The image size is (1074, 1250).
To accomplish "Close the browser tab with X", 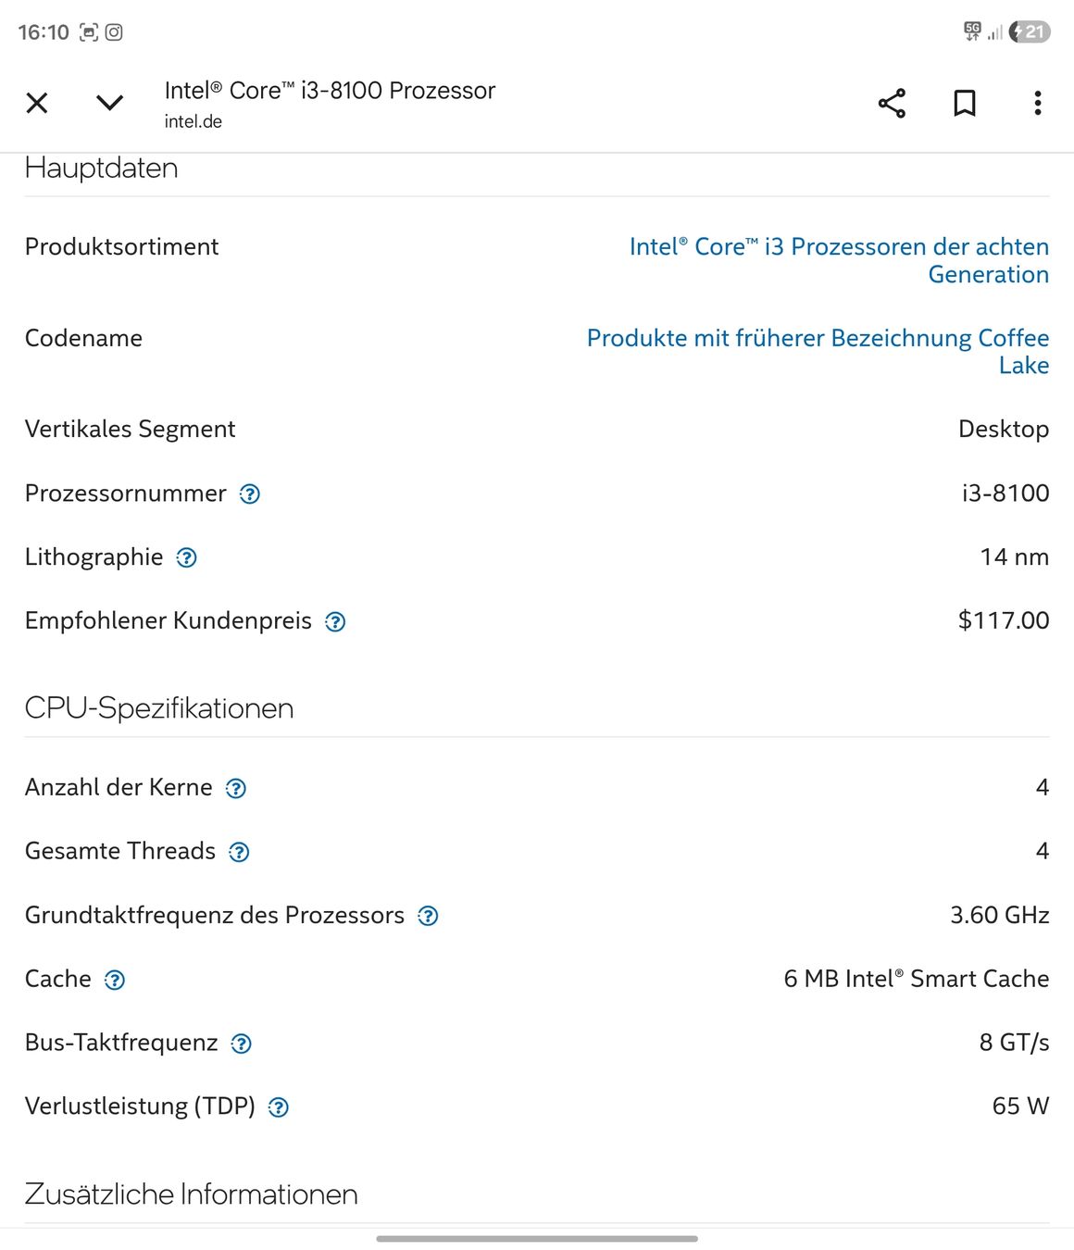I will pos(37,103).
